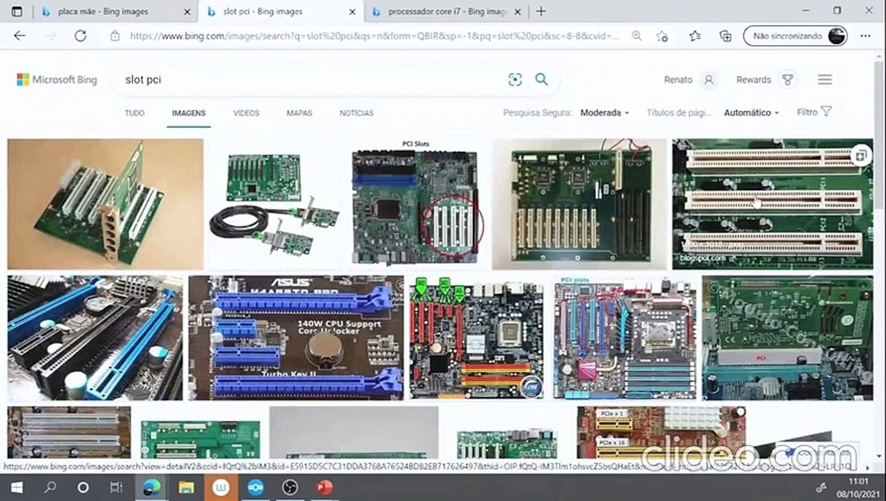886x501 pixels.
Task: Open PowerPoint from the taskbar
Action: [325, 488]
